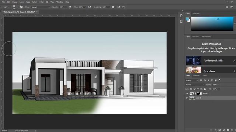Image resolution: width=236 pixels, height=132 pixels.
Task: Enable airbrush-style build-up icon
Action: [90, 7]
